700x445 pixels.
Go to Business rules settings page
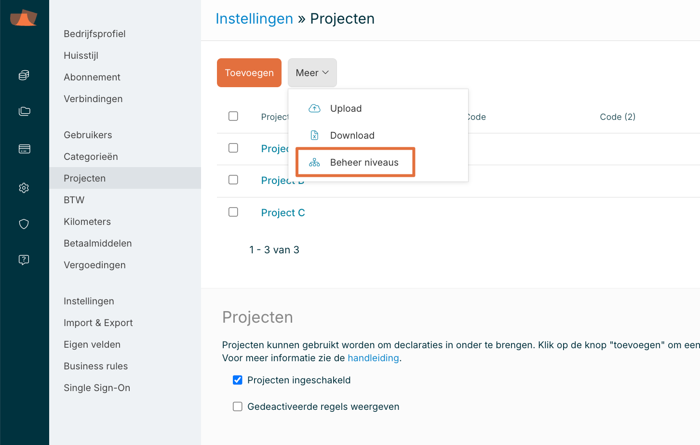[95, 366]
